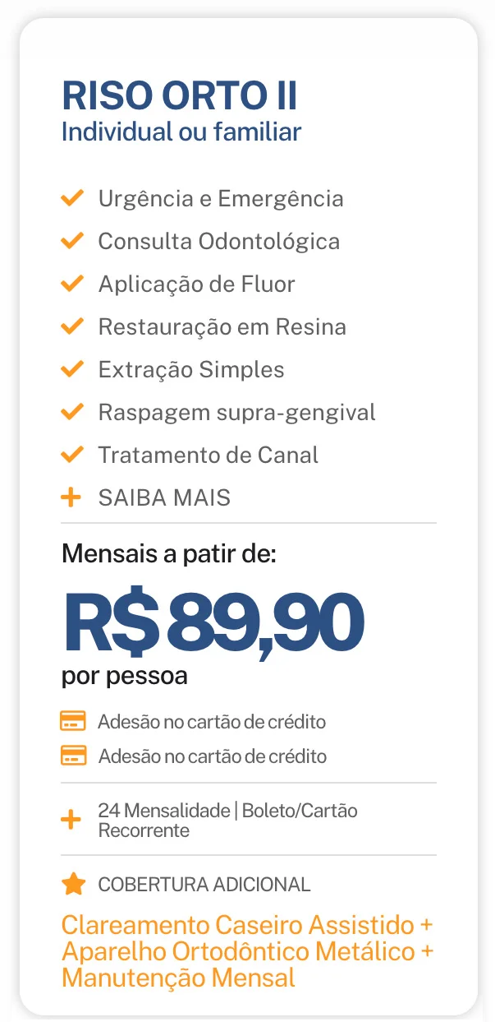Click the star icon by Cobertura Adicional
Viewport: 495px width, 1022px height.
(74, 885)
